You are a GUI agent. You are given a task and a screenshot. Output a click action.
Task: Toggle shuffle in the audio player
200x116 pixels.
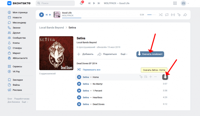[x=161, y=15]
